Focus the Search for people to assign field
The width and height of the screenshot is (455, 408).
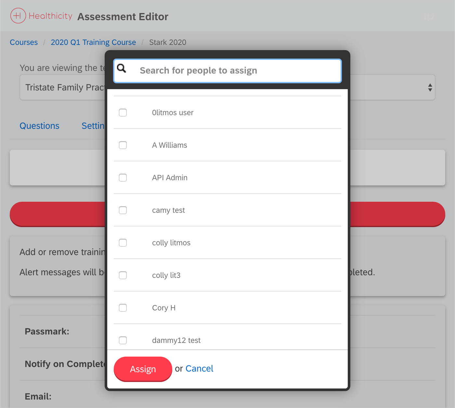227,71
